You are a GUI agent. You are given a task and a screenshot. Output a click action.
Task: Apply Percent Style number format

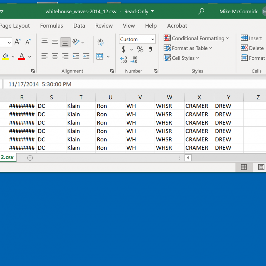click(140, 50)
